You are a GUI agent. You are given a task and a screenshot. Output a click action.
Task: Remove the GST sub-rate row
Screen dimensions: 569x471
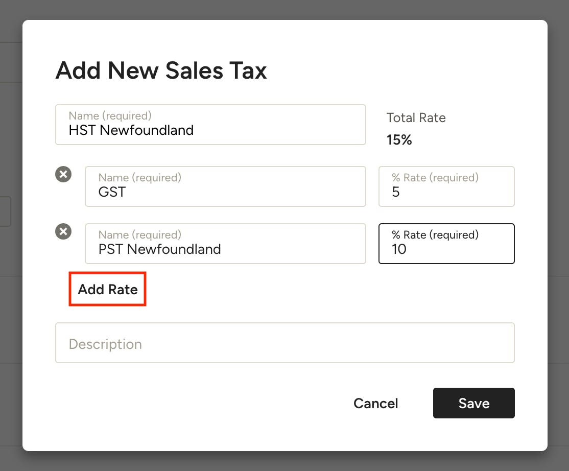click(x=63, y=174)
